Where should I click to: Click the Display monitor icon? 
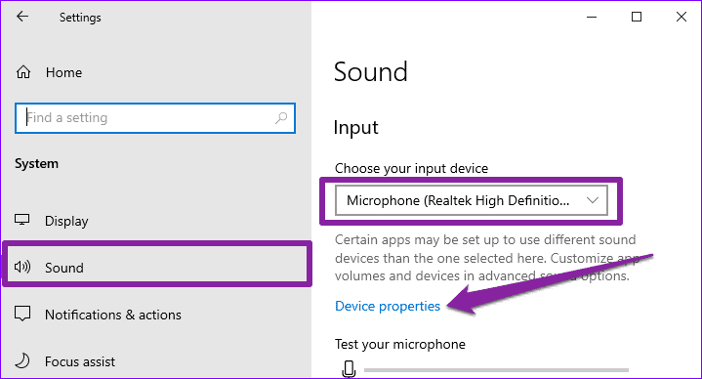[x=21, y=220]
